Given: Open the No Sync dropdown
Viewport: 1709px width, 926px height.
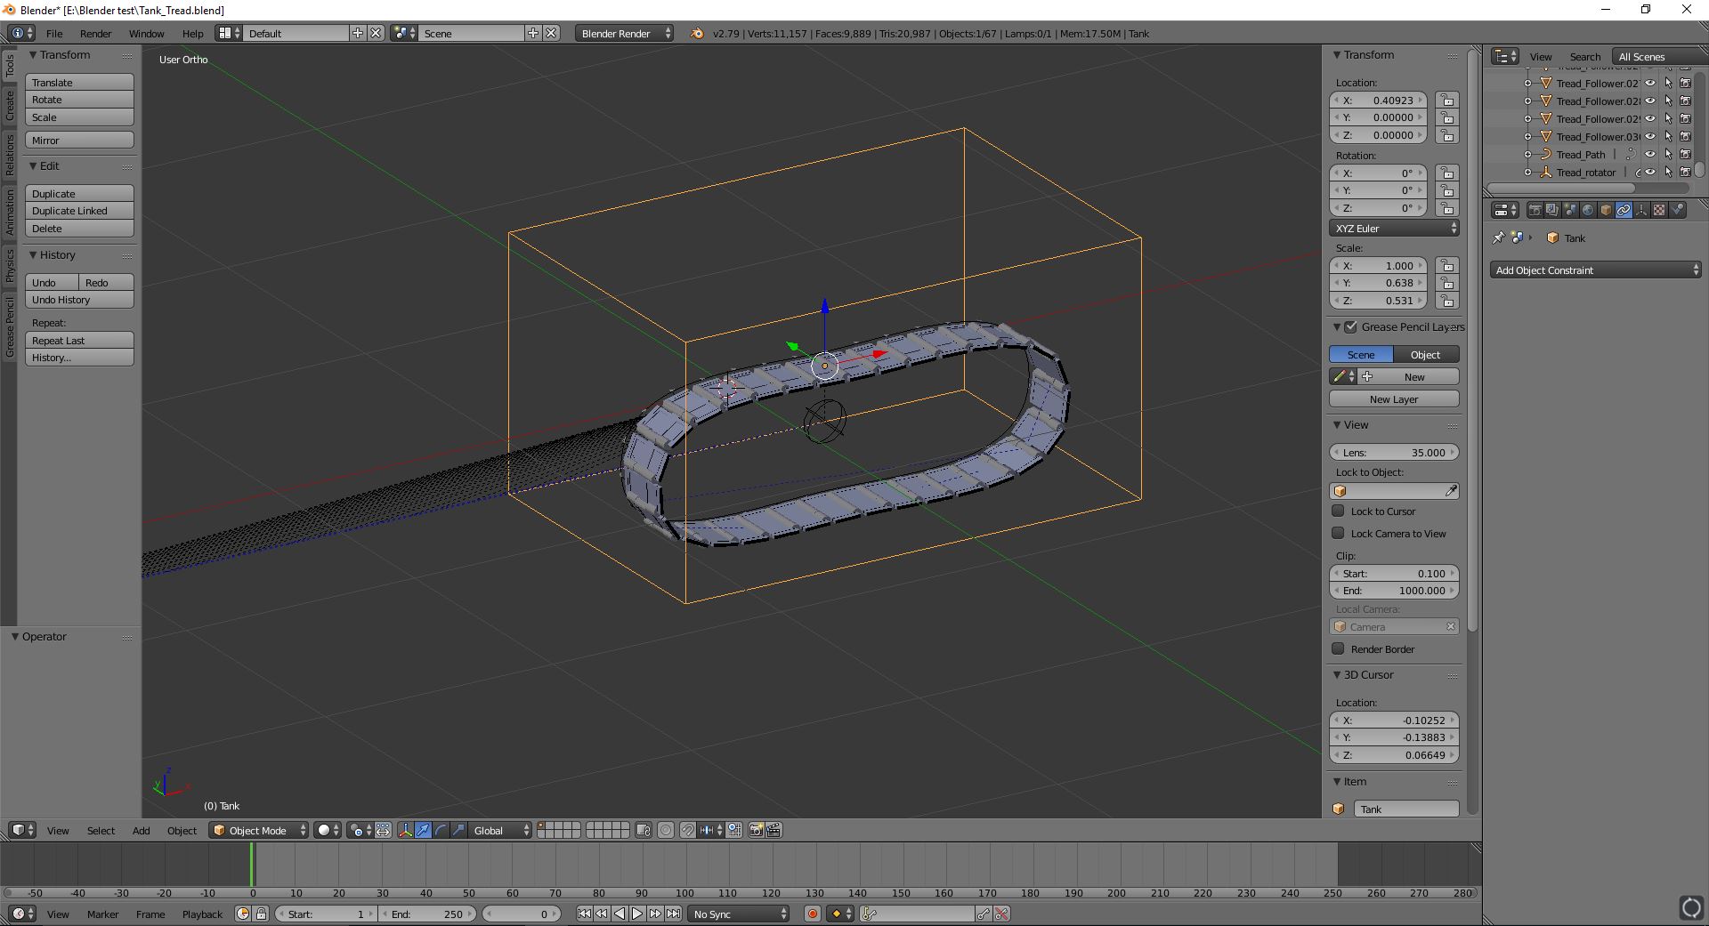Looking at the screenshot, I should [739, 914].
